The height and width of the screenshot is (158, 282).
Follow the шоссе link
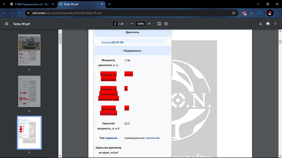pos(108,114)
